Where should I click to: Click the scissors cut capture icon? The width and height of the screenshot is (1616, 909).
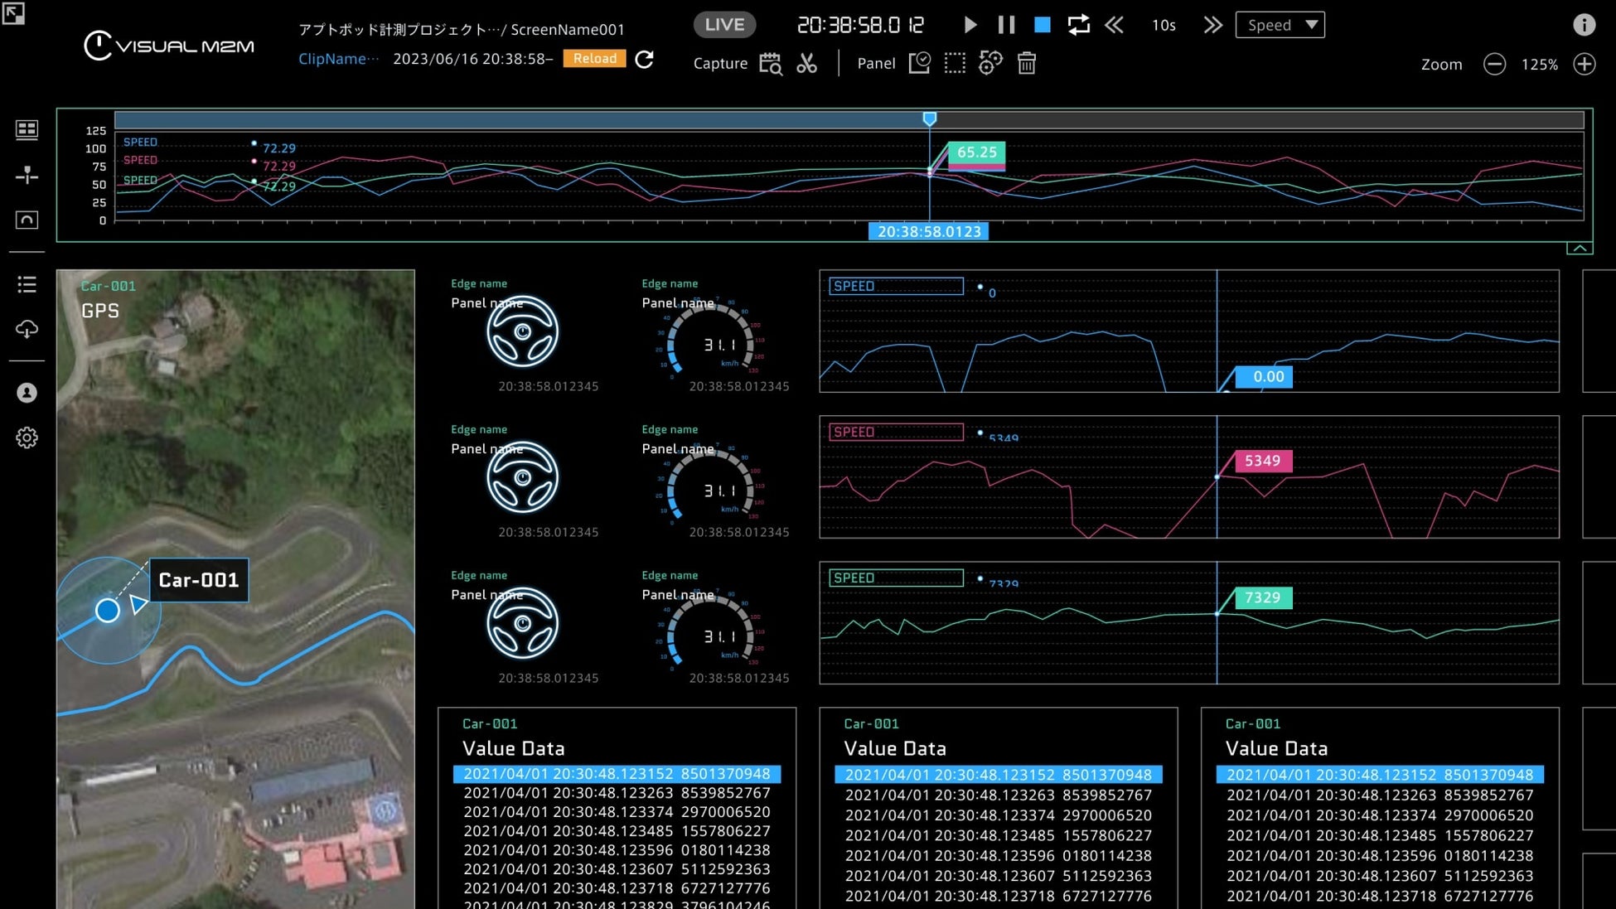point(806,64)
